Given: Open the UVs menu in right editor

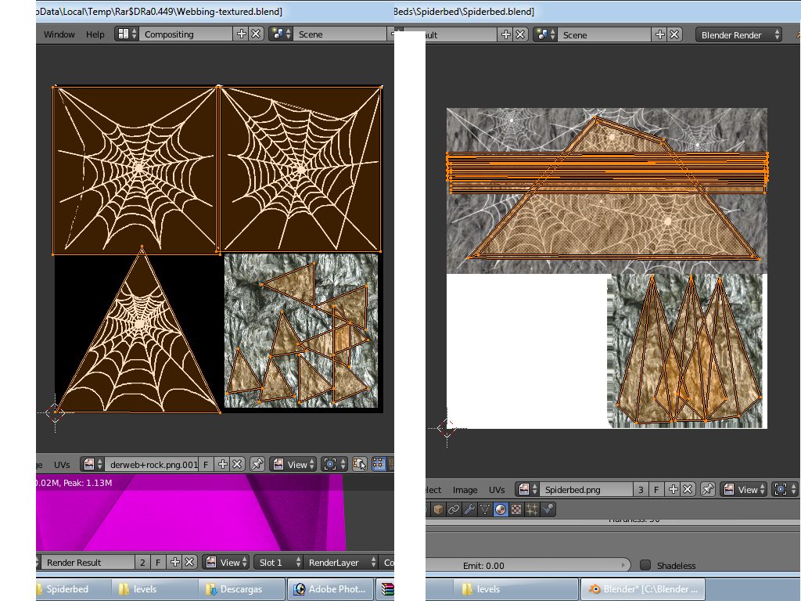Looking at the screenshot, I should click(497, 490).
